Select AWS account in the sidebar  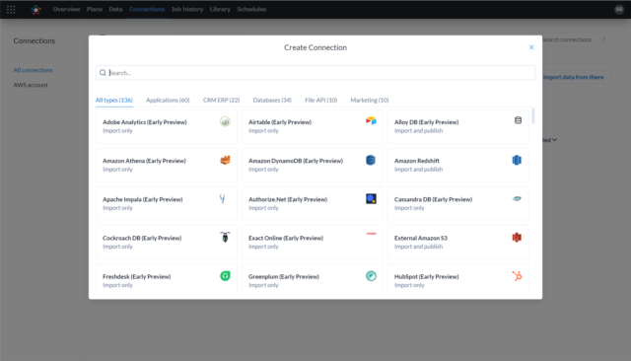pyautogui.click(x=31, y=85)
